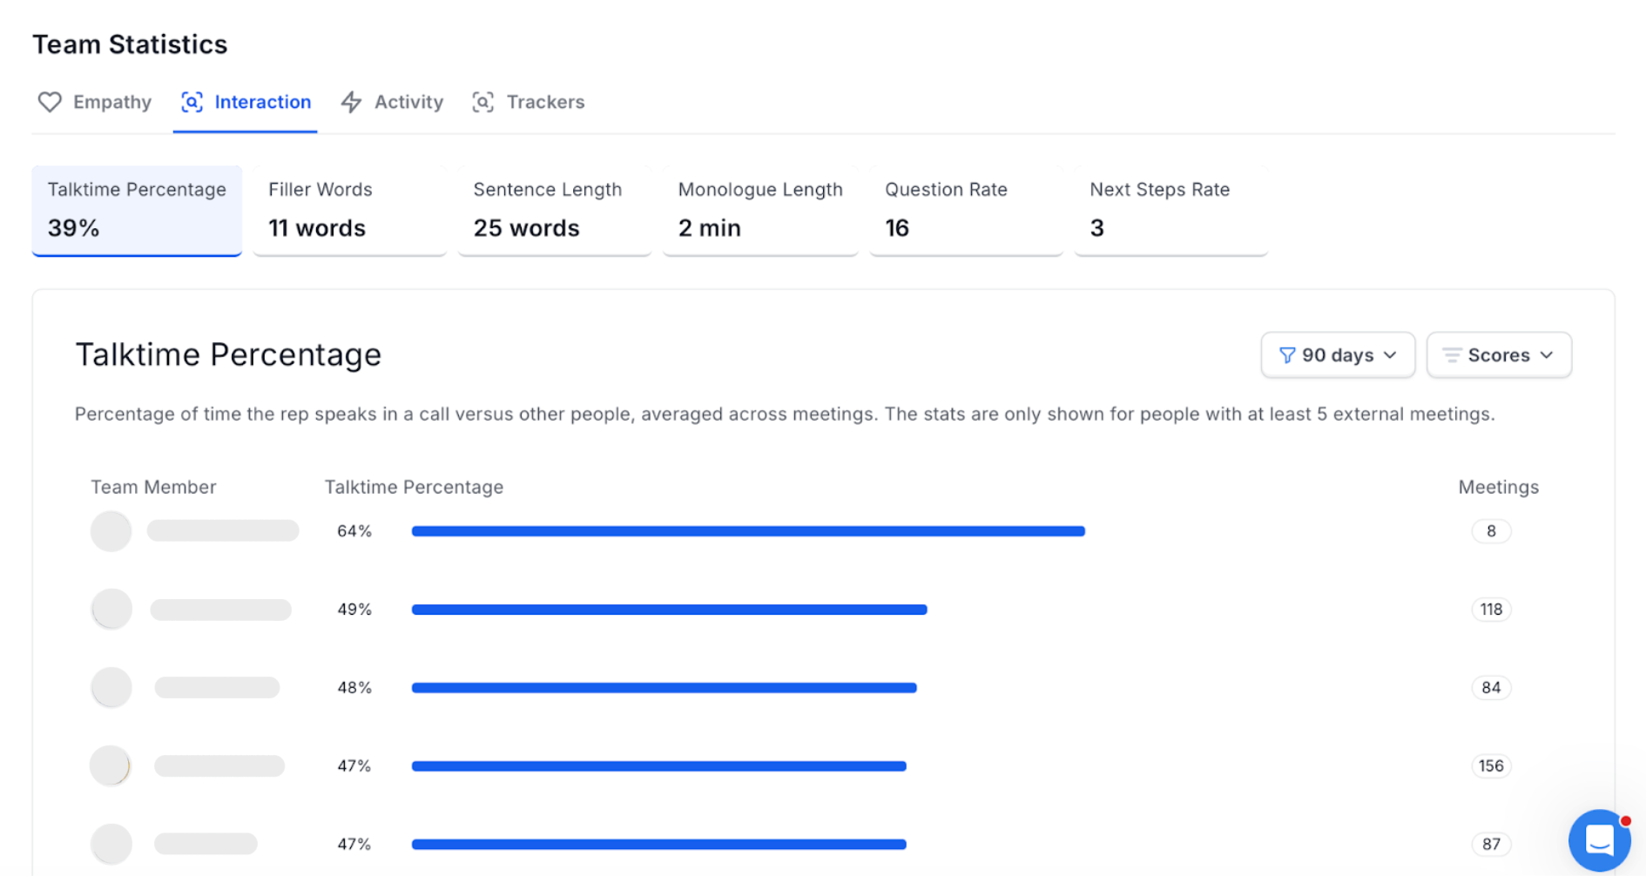This screenshot has width=1646, height=876.
Task: Click the Interaction tab scan icon
Action: [x=192, y=102]
